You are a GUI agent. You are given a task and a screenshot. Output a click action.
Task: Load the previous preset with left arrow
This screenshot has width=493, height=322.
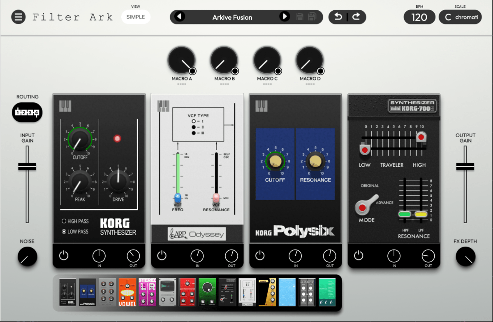(180, 17)
